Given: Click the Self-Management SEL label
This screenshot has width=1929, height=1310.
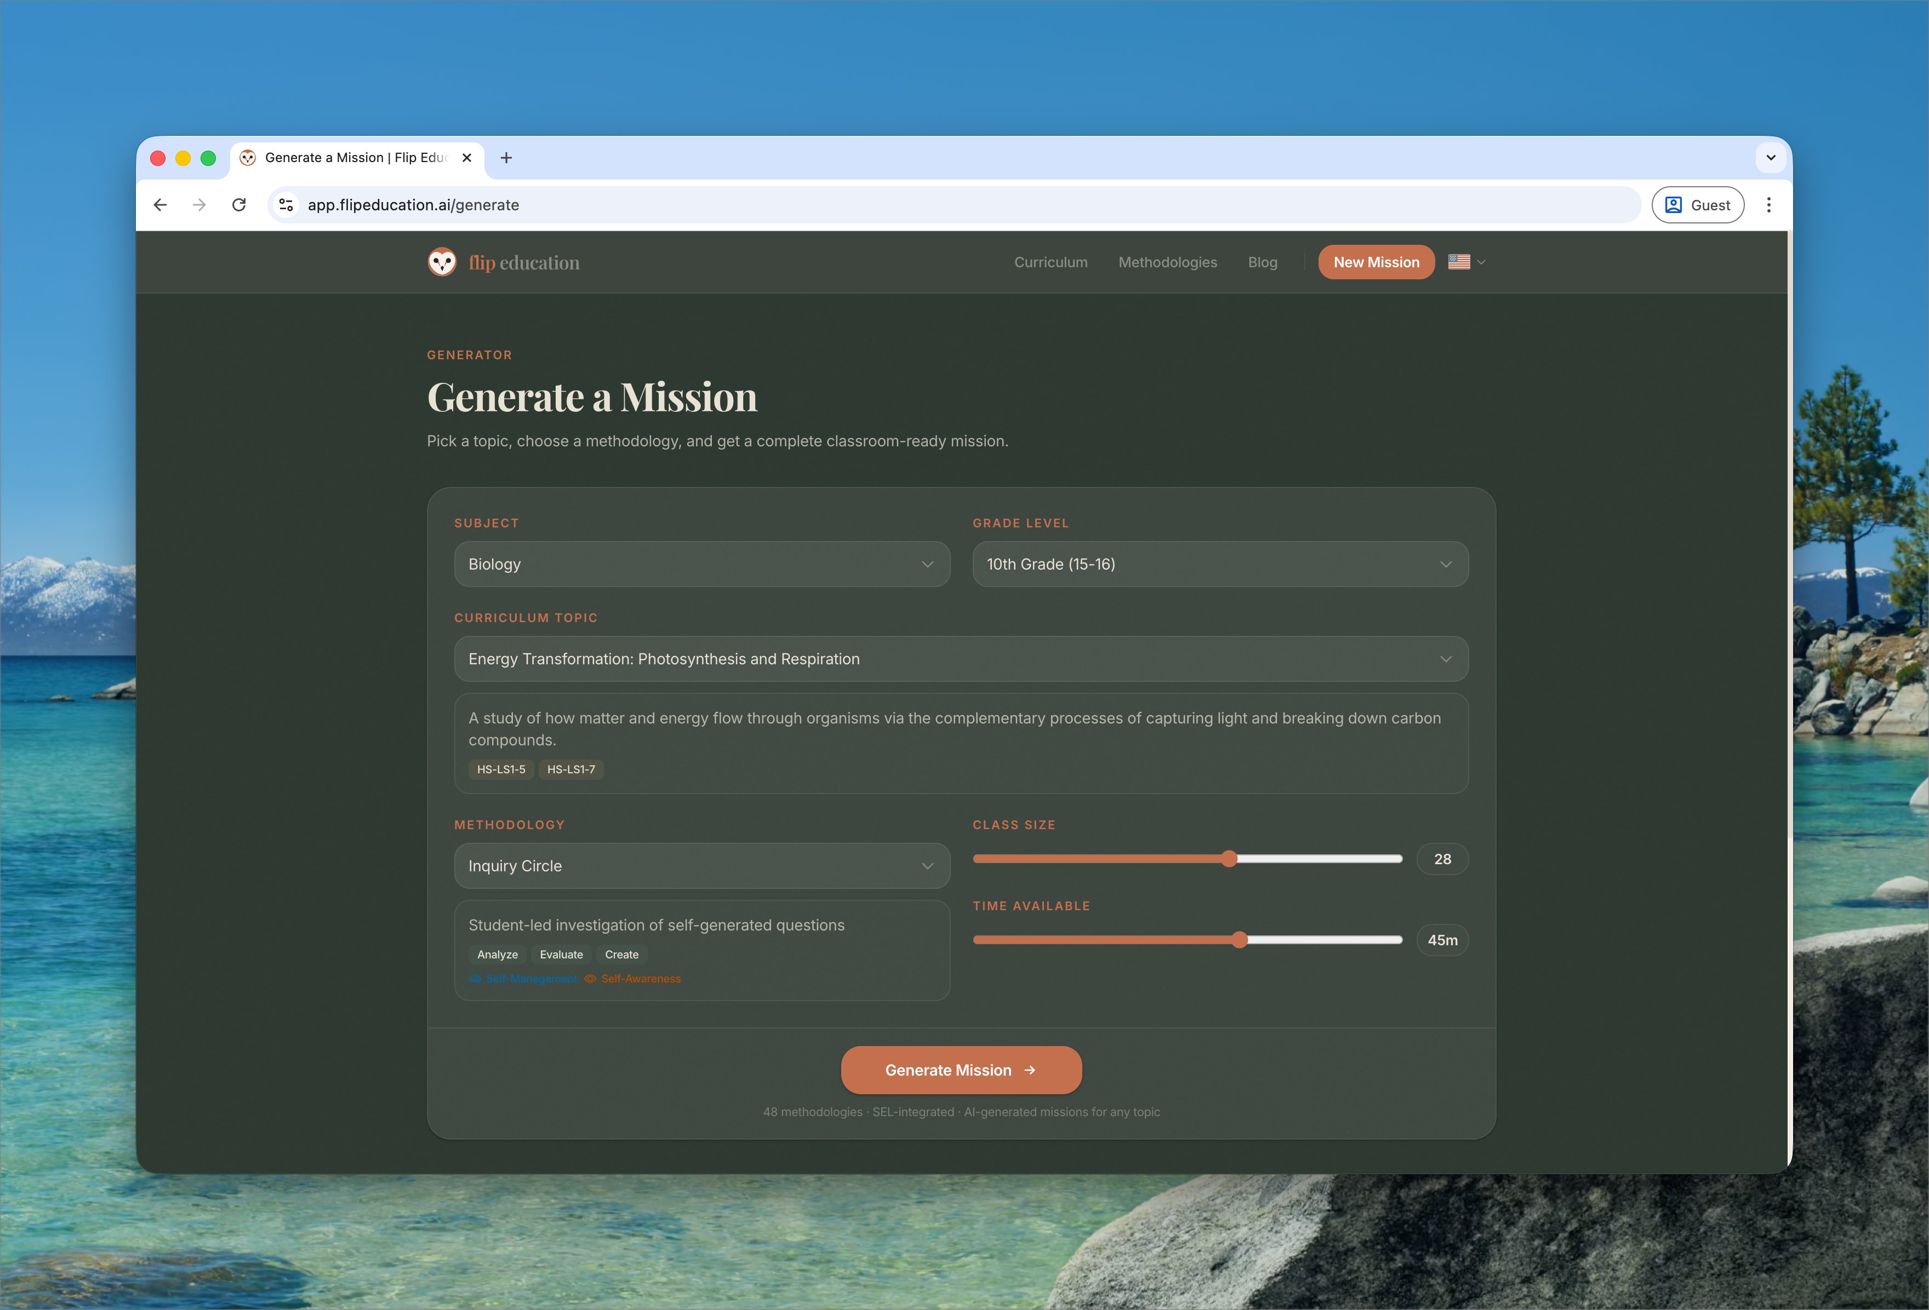Looking at the screenshot, I should click(x=523, y=979).
